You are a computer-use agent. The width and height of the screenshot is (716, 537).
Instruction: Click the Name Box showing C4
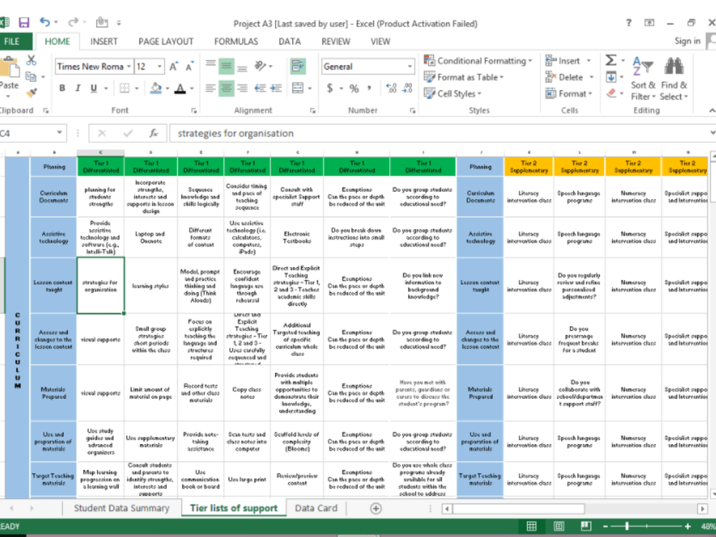coord(32,133)
